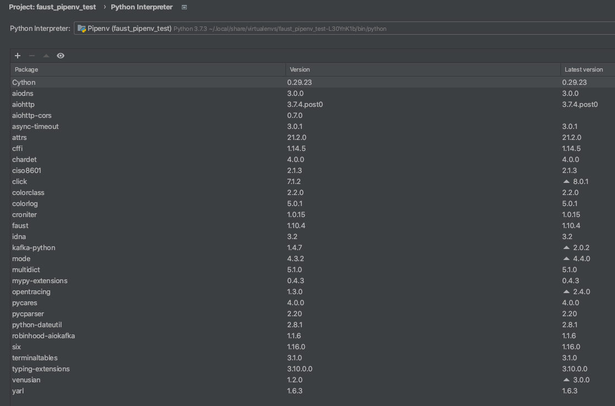Toggle show early releases eye icon

pyautogui.click(x=61, y=56)
